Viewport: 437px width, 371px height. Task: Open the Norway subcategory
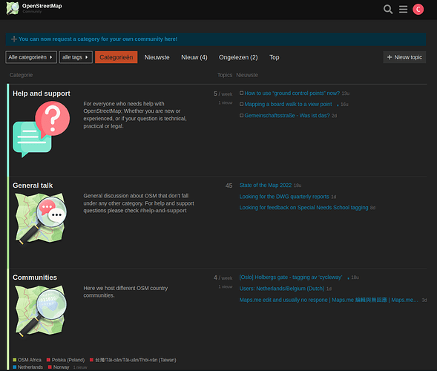click(x=59, y=367)
